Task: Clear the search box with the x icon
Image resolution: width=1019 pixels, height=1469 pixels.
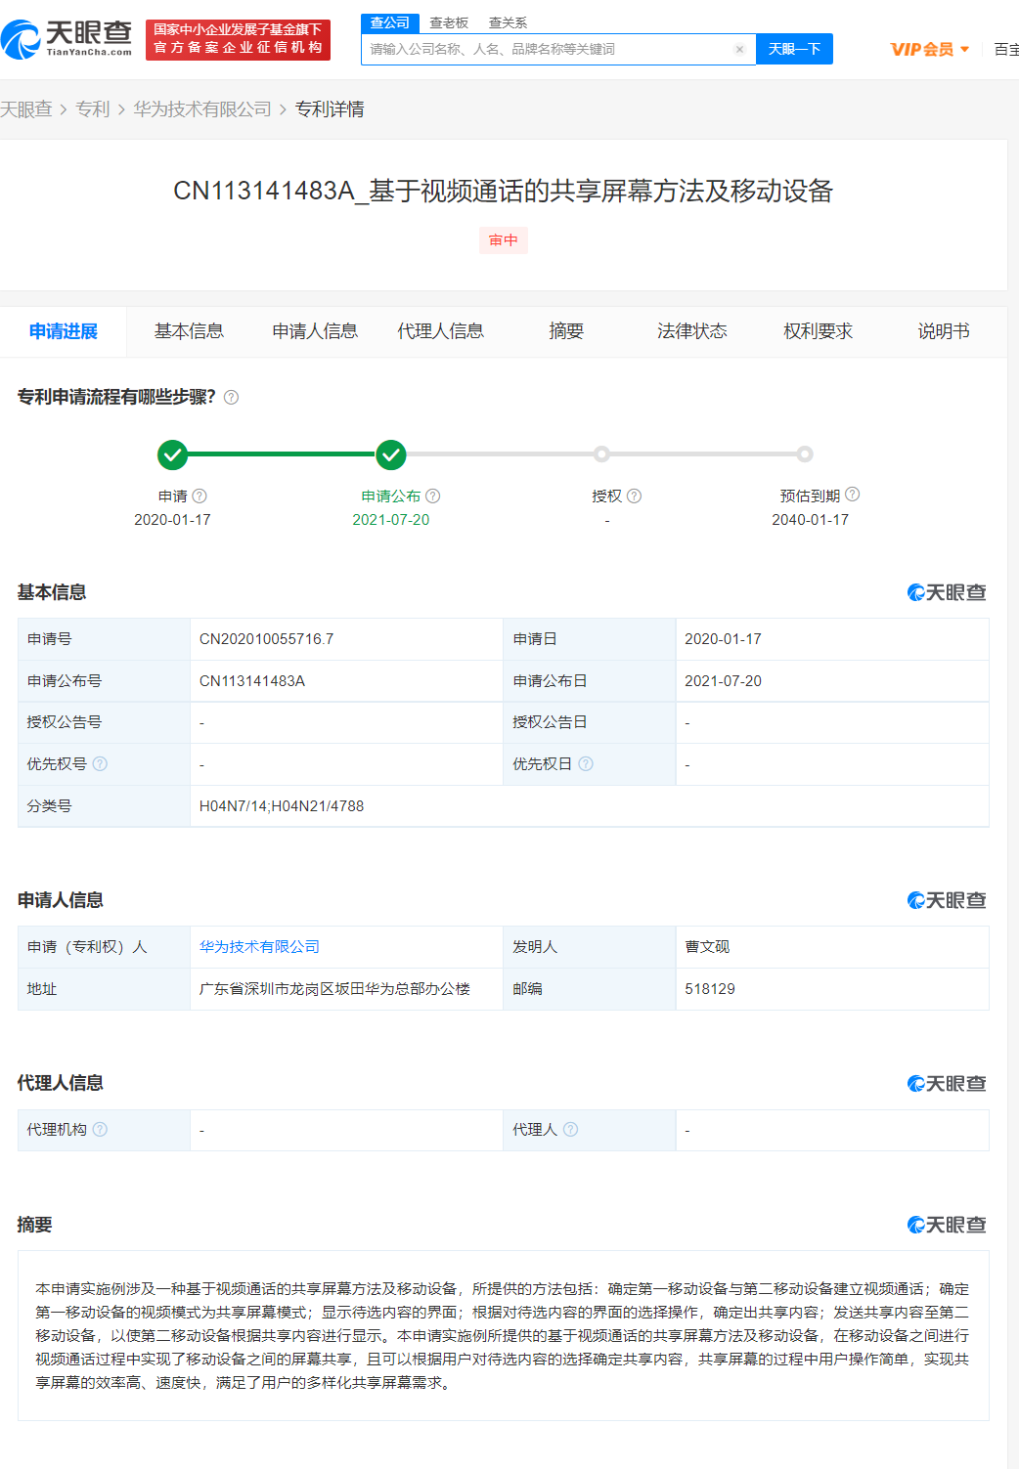Action: click(739, 49)
